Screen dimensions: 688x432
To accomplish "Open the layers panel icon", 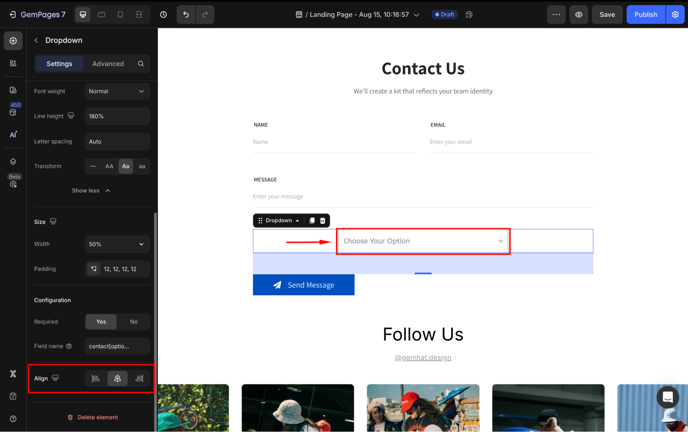I will tap(13, 162).
